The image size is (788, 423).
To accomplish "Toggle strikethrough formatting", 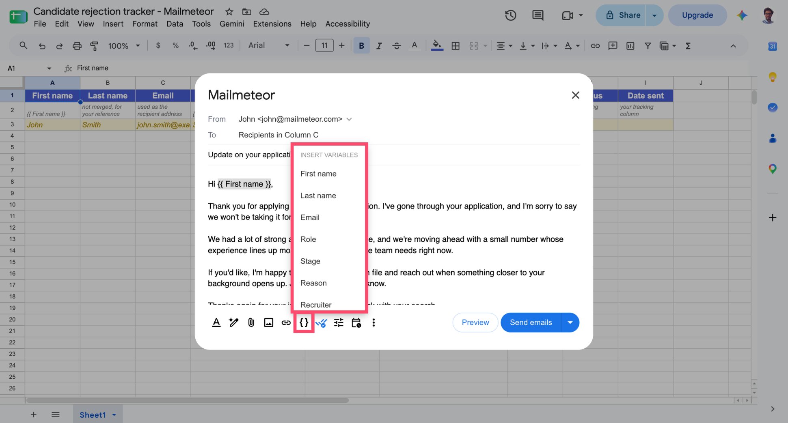I will [x=397, y=46].
